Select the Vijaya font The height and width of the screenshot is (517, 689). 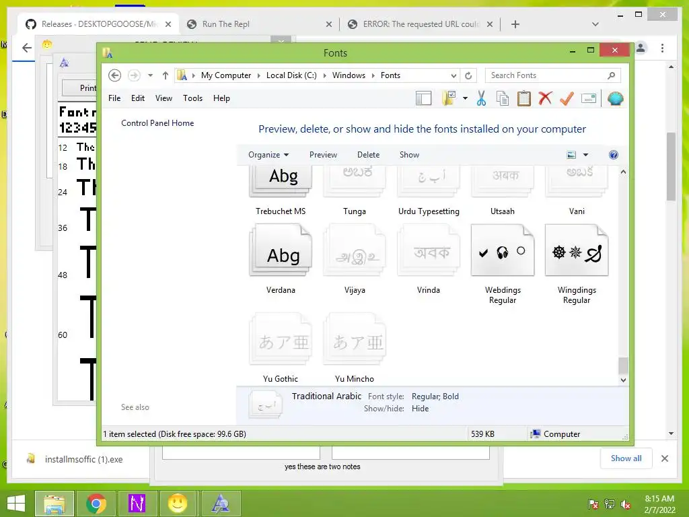(x=354, y=259)
